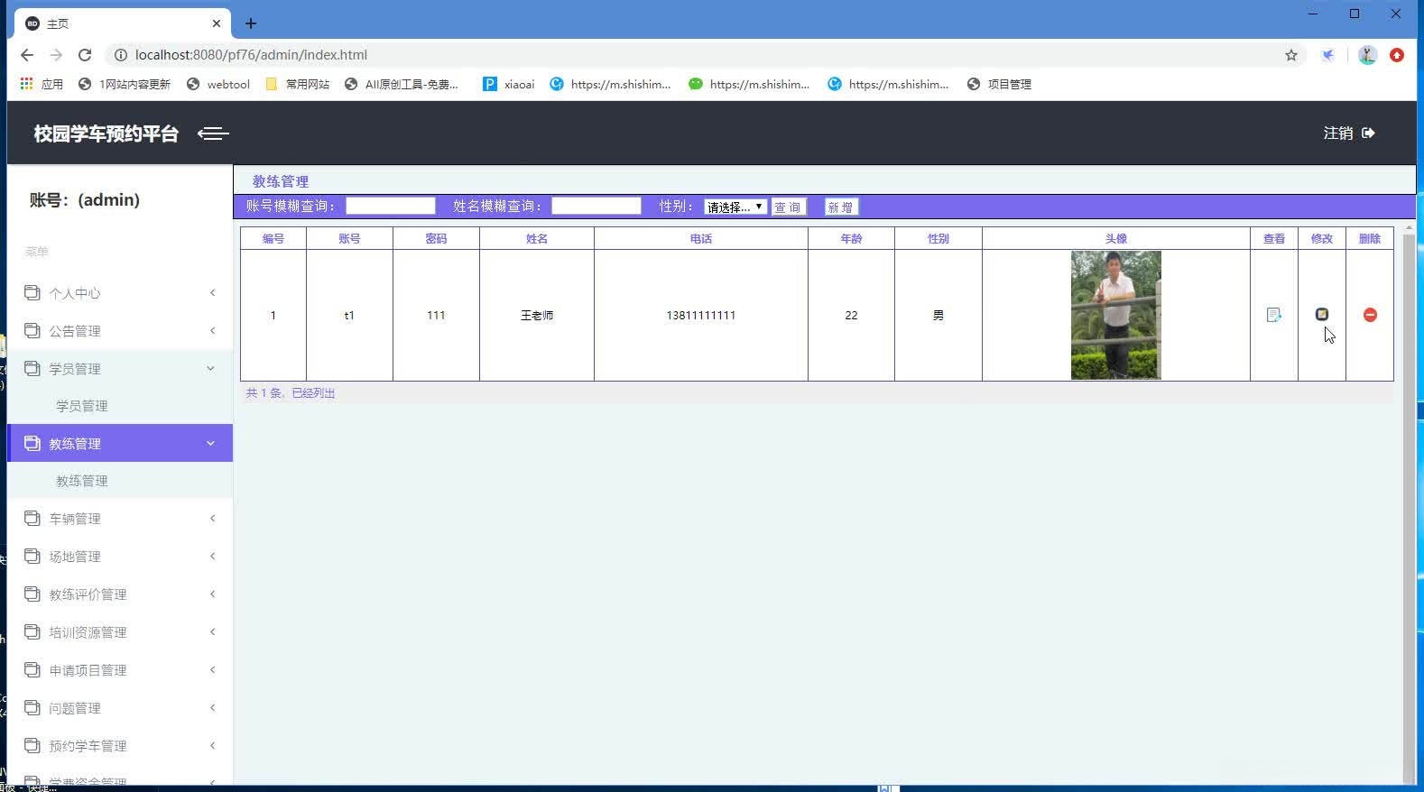Click the 场地管理 menu icon
This screenshot has height=792, width=1424.
click(x=32, y=556)
